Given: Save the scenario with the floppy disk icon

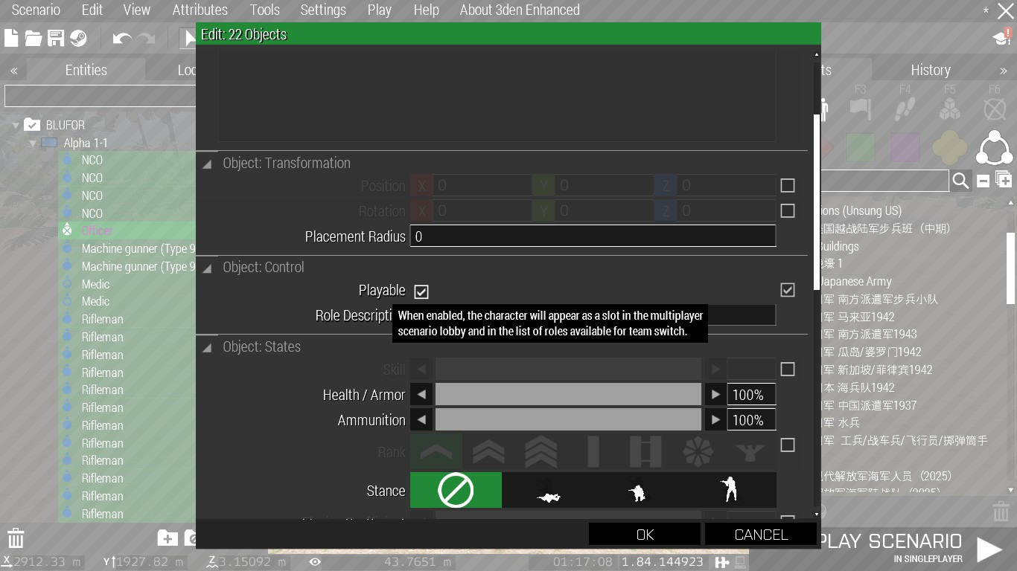Looking at the screenshot, I should (56, 38).
